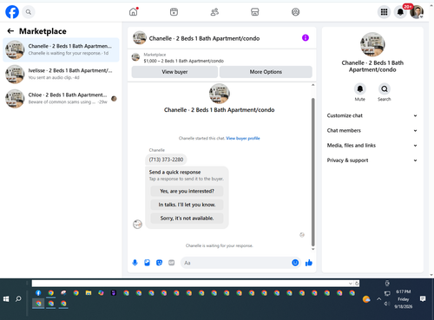Click the back arrow next to Marketplace
Viewport: 434px width, 320px height.
click(x=10, y=31)
